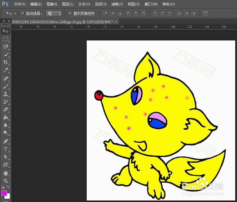
Task: Enable the 自动选择 checkbox
Action: pyautogui.click(x=22, y=13)
